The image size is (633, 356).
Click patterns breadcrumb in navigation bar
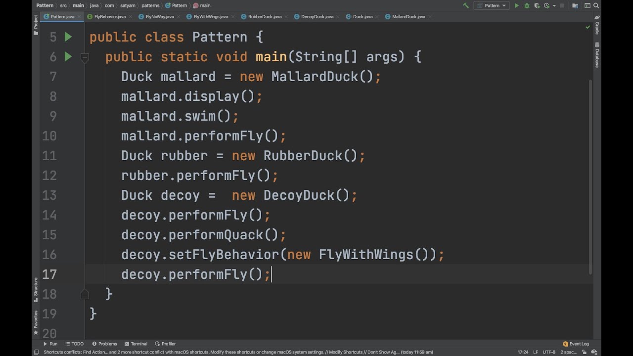pos(150,5)
